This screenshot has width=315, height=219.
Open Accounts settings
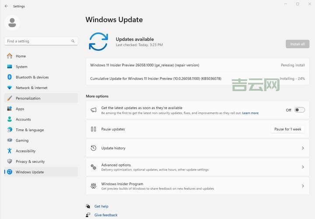click(41, 119)
